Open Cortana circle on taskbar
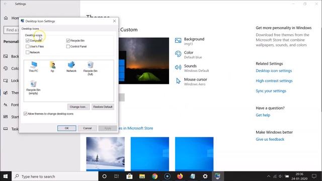The height and width of the screenshot is (181, 322). point(104,176)
